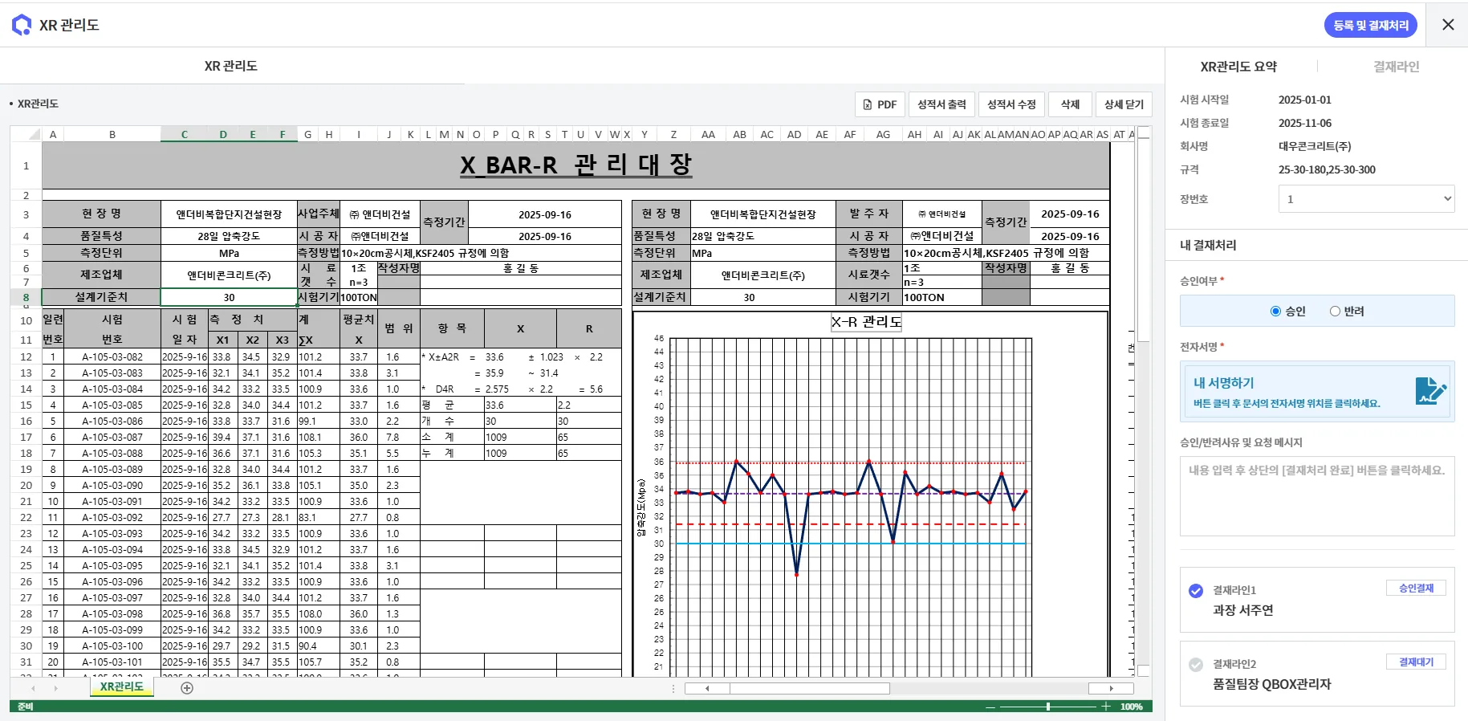Click the horizontal scrollbar thumb

809,688
